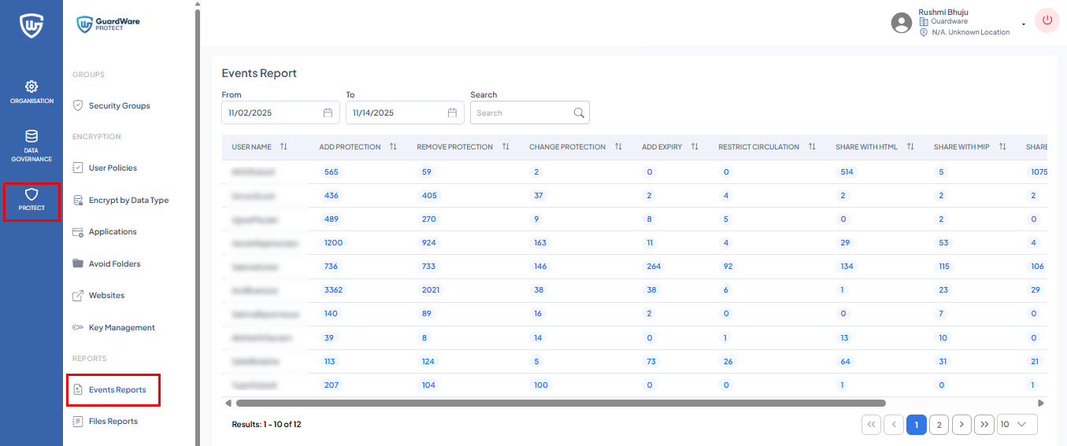This screenshot has width=1067, height=446.
Task: Click the GuardWare Protect logo
Action: pyautogui.click(x=109, y=24)
